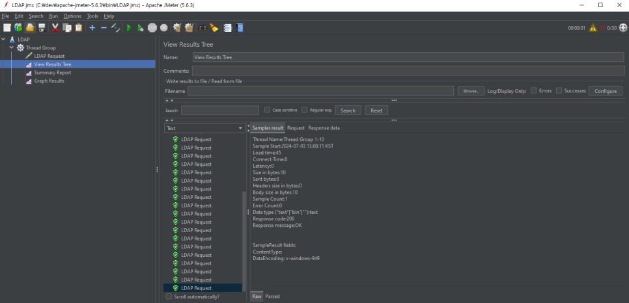Click the yellow warning triangle log icon
The width and height of the screenshot is (629, 303).
[x=593, y=28]
